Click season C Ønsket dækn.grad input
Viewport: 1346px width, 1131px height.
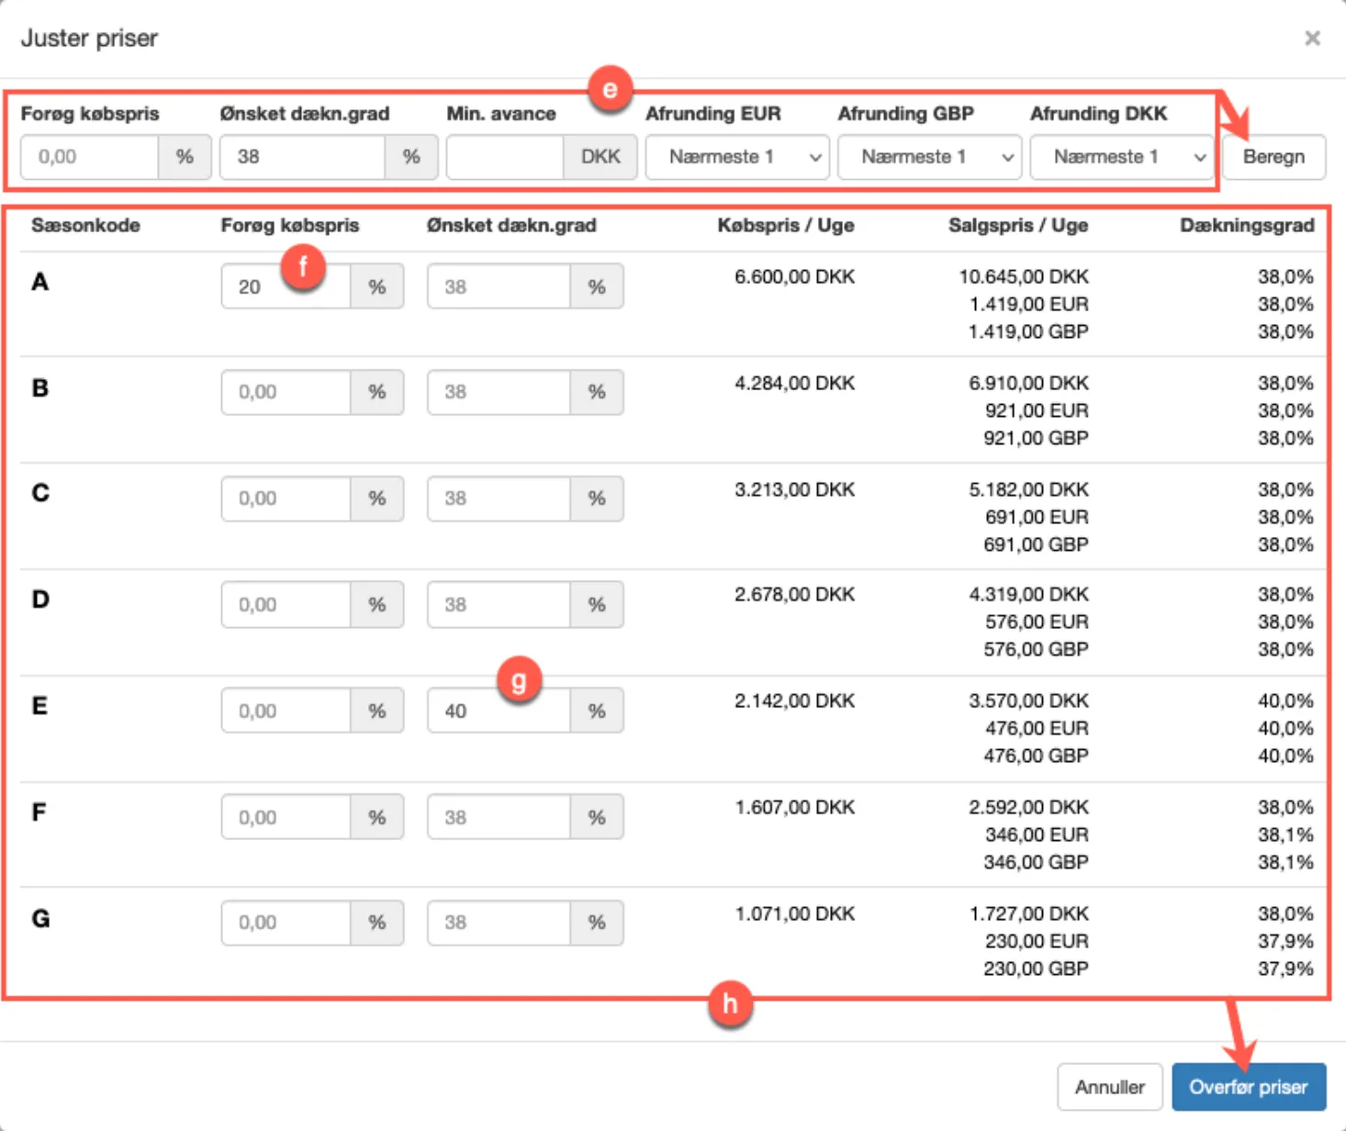click(498, 498)
